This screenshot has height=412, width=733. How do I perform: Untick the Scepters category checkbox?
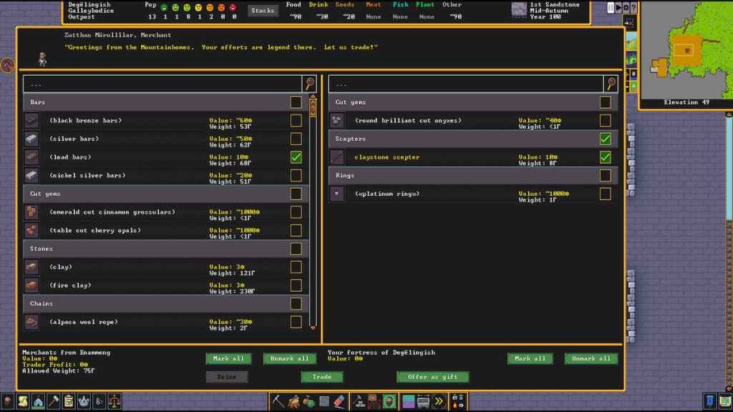tap(606, 139)
